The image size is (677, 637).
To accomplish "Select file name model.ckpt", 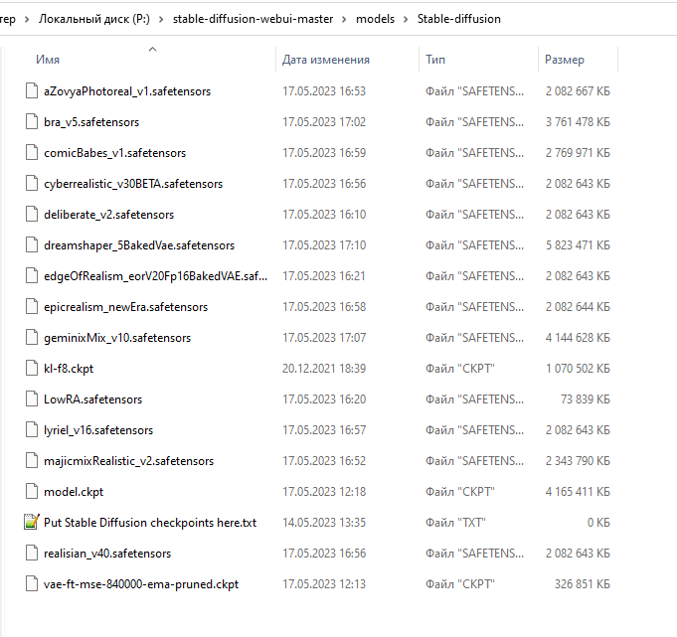I will point(74,492).
